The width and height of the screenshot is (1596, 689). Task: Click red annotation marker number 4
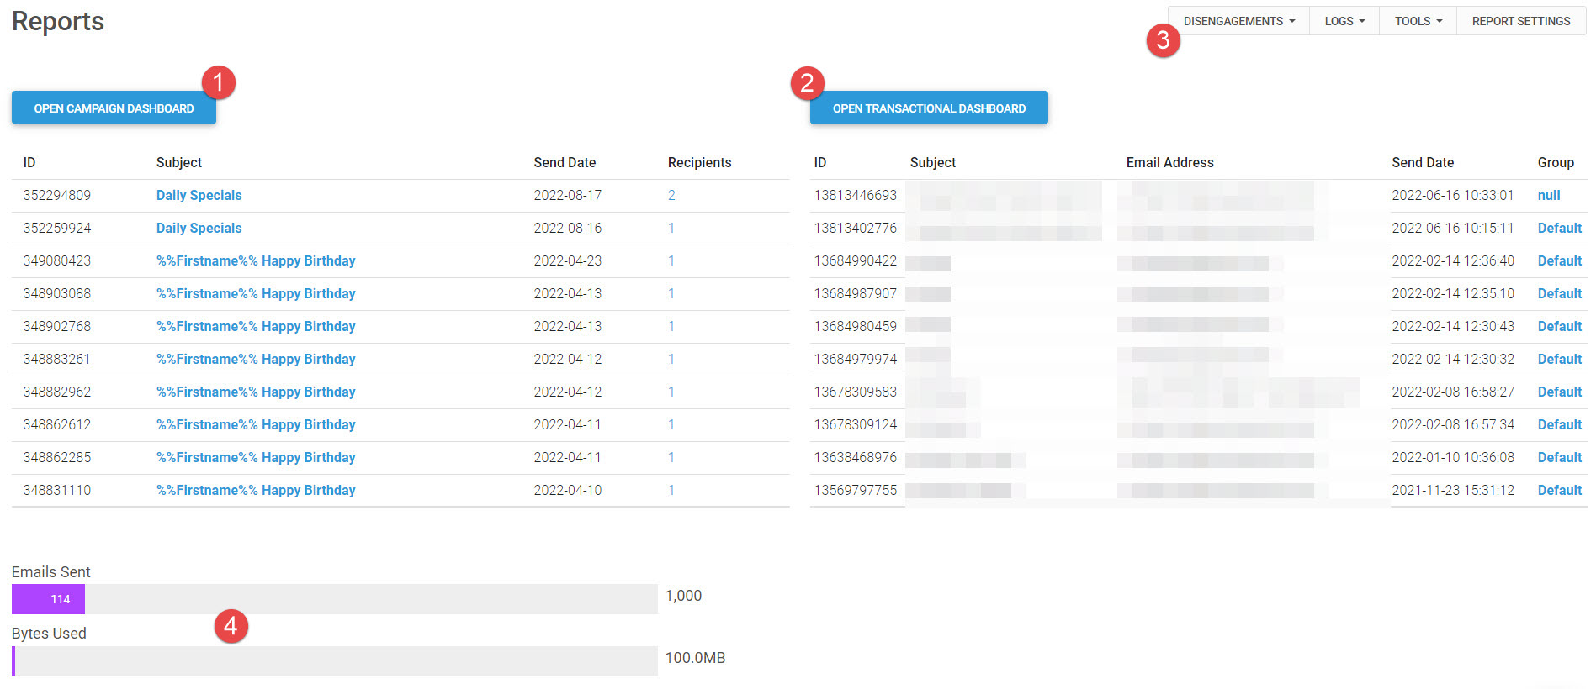coord(231,626)
